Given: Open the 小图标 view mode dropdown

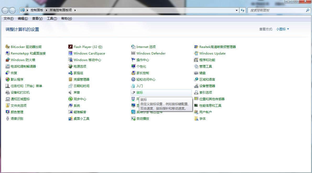Looking at the screenshot, I should coord(282,29).
